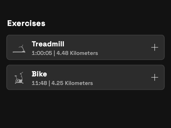Click the 4.25 distance value on Bike
This screenshot has width=171, height=128.
pyautogui.click(x=58, y=83)
